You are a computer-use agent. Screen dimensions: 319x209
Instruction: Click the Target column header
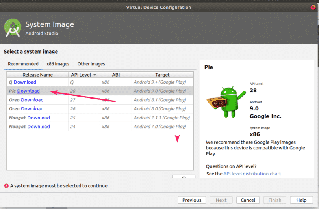pos(162,75)
